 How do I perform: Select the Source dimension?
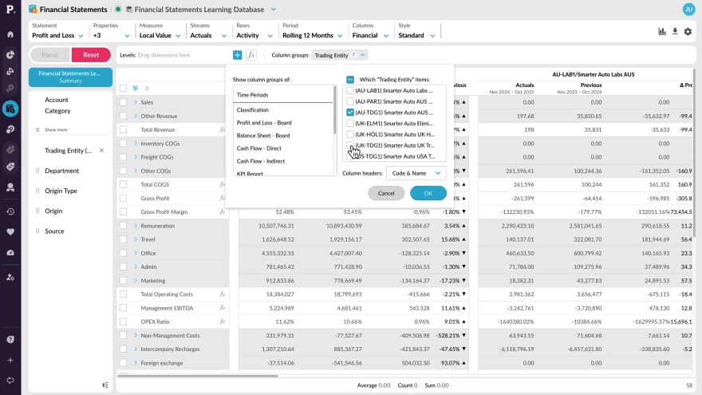point(54,231)
